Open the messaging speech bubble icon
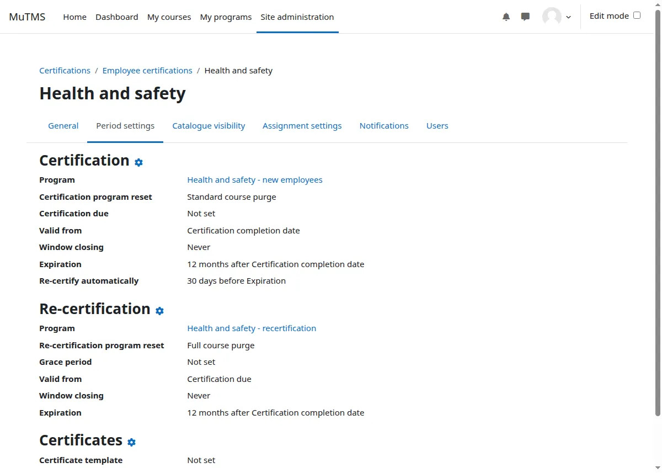Image resolution: width=662 pixels, height=473 pixels. (525, 17)
